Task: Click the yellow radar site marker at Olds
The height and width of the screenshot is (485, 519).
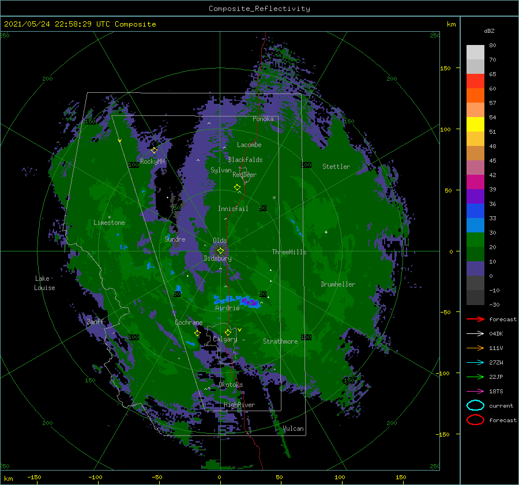Action: point(220,251)
